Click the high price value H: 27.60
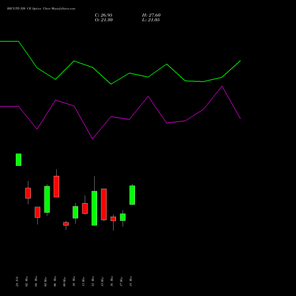The height and width of the screenshot is (296, 296). 152,15
